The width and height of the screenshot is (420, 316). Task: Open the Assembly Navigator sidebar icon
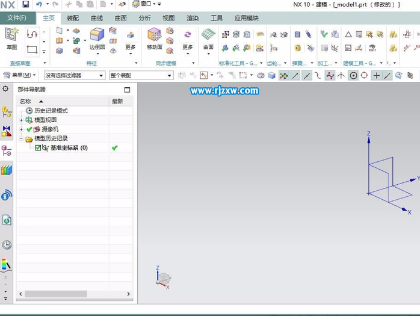(x=7, y=111)
